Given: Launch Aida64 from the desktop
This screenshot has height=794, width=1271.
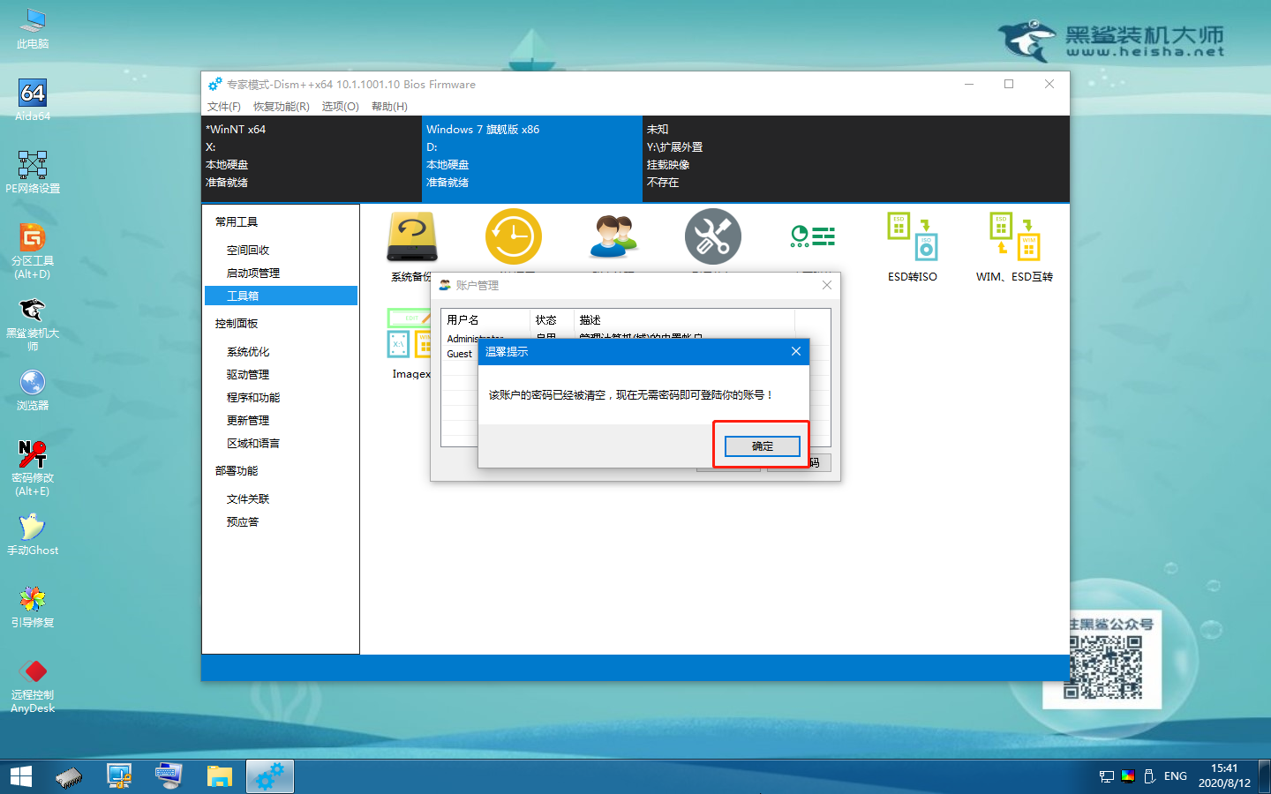Looking at the screenshot, I should point(33,101).
